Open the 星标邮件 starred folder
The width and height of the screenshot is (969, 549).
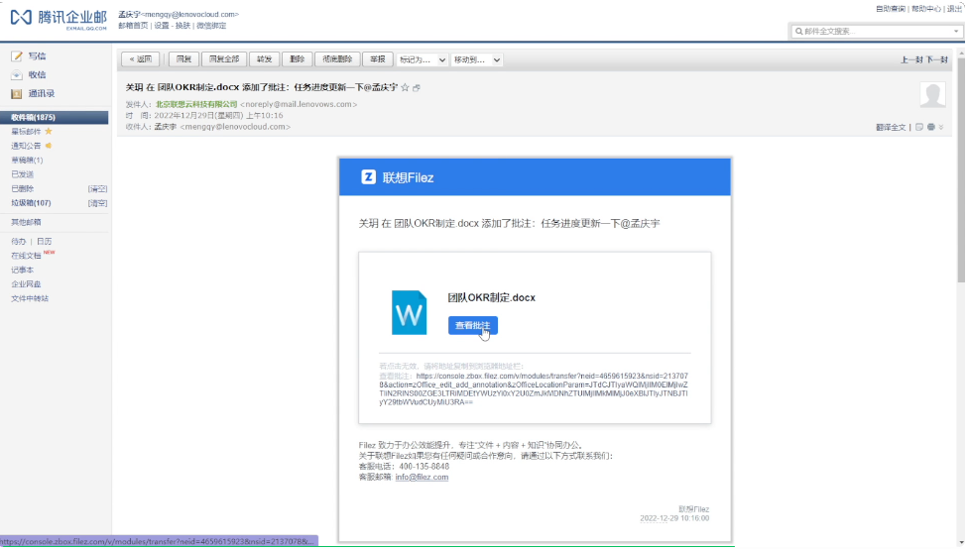[26, 132]
